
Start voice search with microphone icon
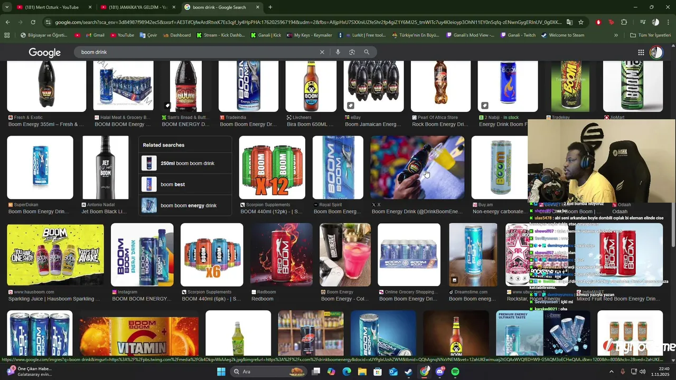(x=337, y=52)
